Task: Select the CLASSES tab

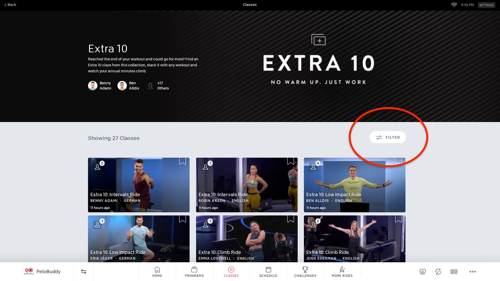Action: pyautogui.click(x=231, y=272)
